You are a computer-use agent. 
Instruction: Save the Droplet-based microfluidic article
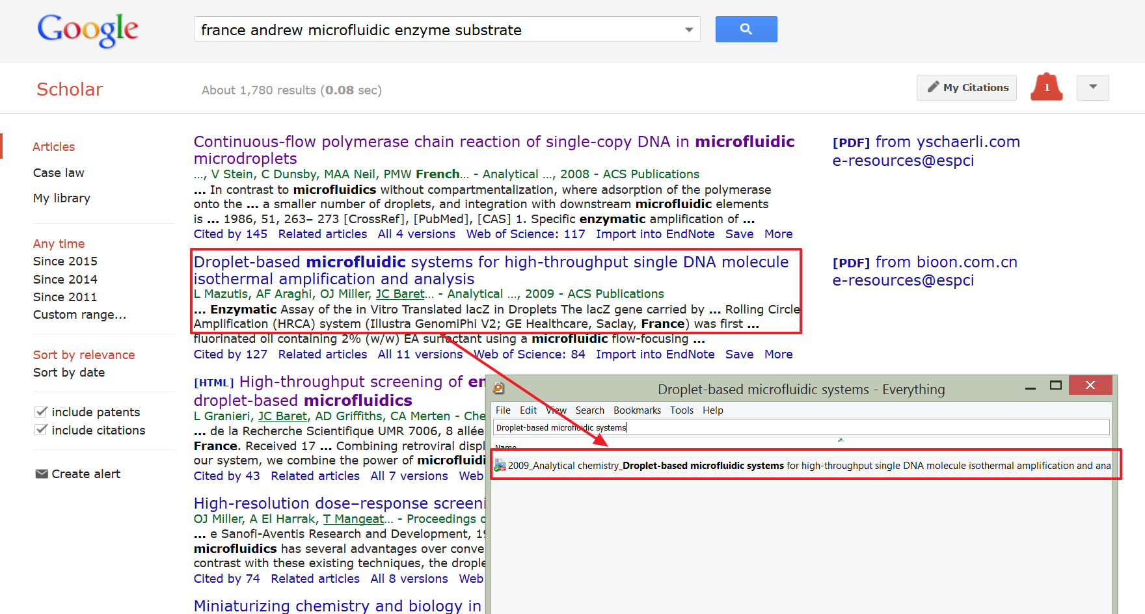coord(740,354)
